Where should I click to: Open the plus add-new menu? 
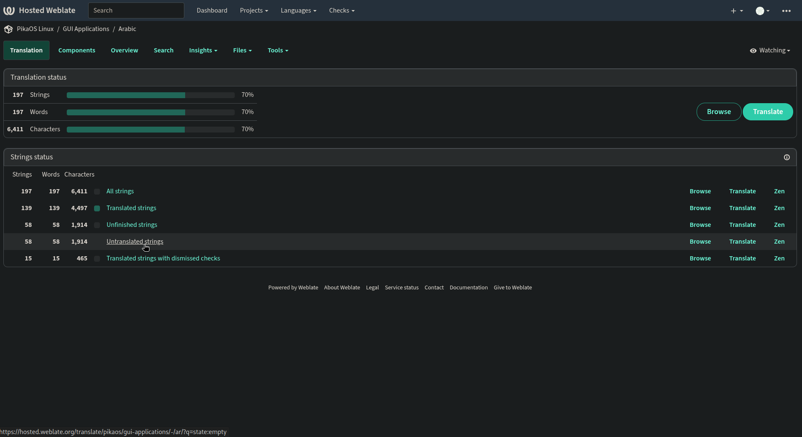tap(736, 11)
